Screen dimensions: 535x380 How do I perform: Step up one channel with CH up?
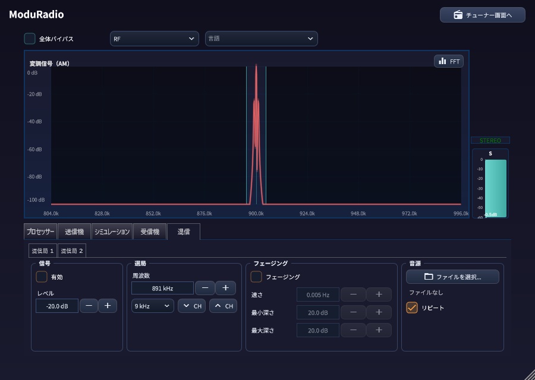coord(223,306)
